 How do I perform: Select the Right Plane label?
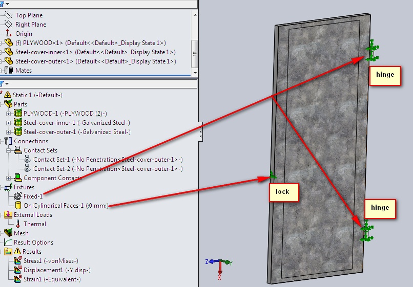pos(31,25)
